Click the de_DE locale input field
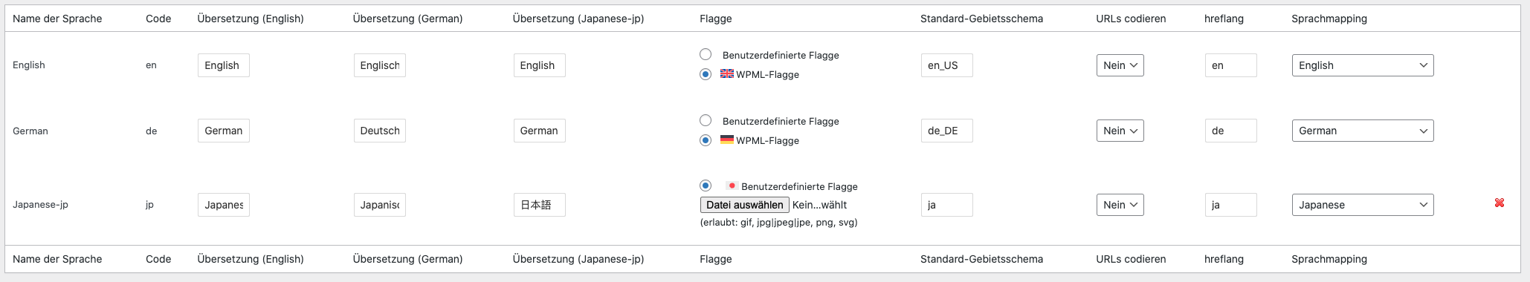This screenshot has height=282, width=1530. [946, 131]
